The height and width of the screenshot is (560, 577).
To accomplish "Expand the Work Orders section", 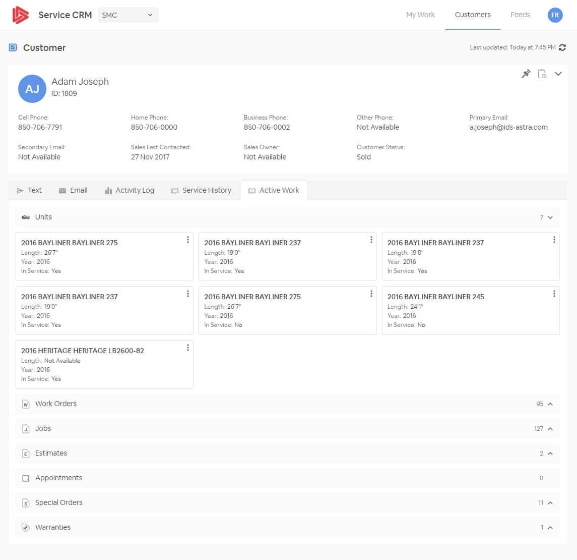I will point(550,404).
